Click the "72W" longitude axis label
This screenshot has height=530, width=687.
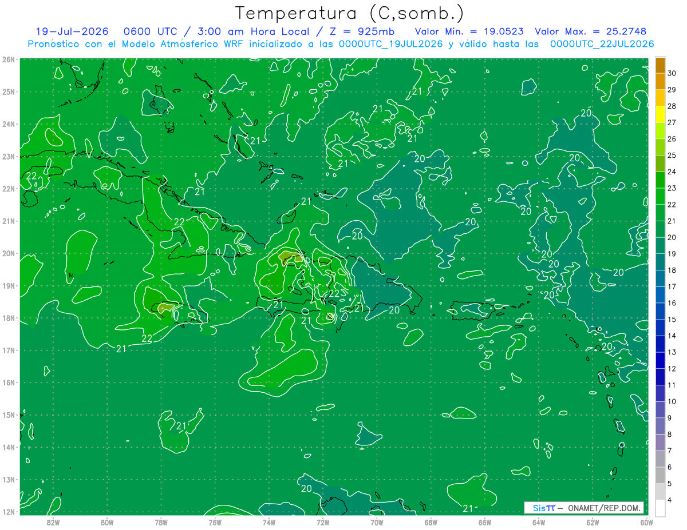point(323,522)
